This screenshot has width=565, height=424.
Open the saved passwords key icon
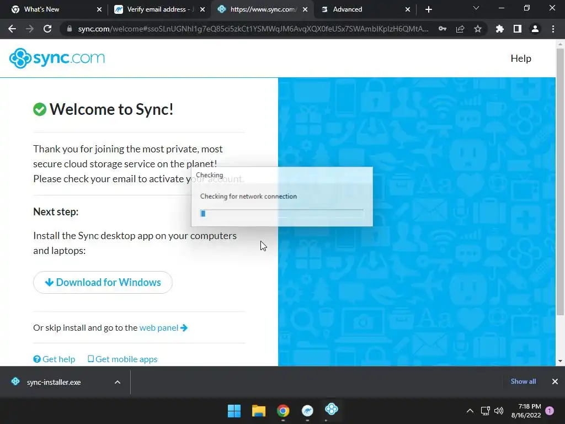(443, 29)
